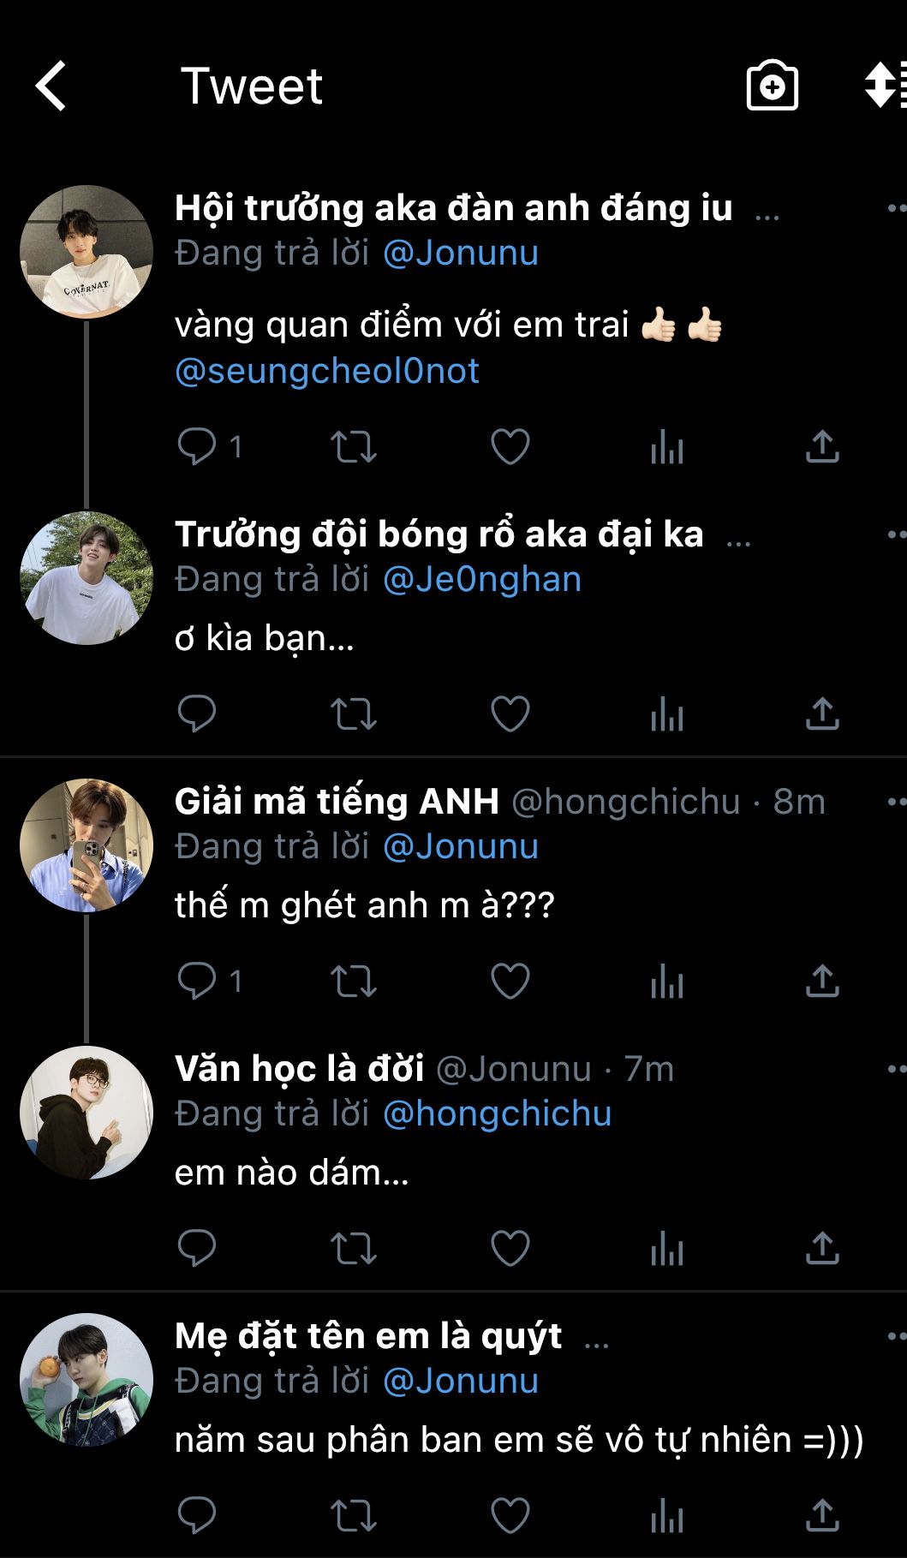This screenshot has height=1558, width=907.
Task: Retweet the 'năm sau phân ban' tweet
Action: [x=354, y=1515]
